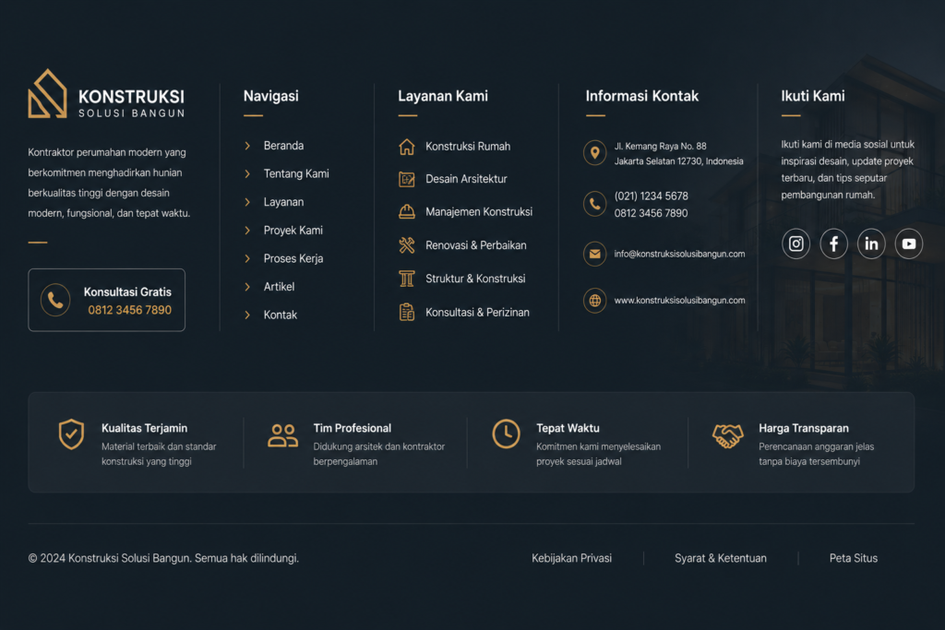This screenshot has height=630, width=945.
Task: Click the Jl. Kemang Raya No. 88 address
Action: (x=678, y=154)
